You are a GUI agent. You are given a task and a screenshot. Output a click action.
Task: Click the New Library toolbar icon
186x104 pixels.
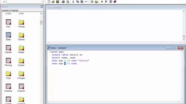92,2
